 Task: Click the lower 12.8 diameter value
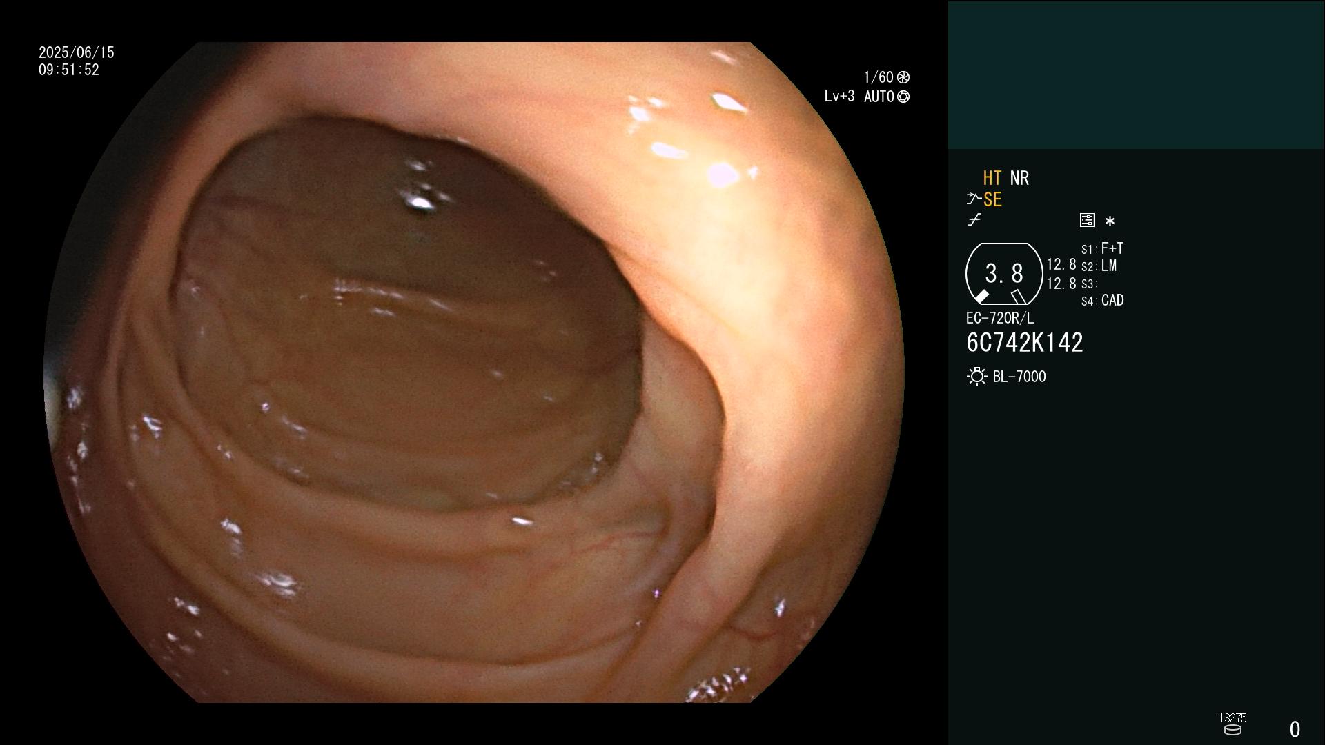(x=1061, y=284)
